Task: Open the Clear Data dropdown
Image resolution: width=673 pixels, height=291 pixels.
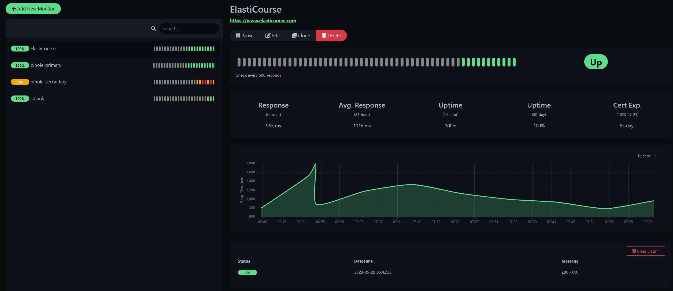Action: point(645,251)
